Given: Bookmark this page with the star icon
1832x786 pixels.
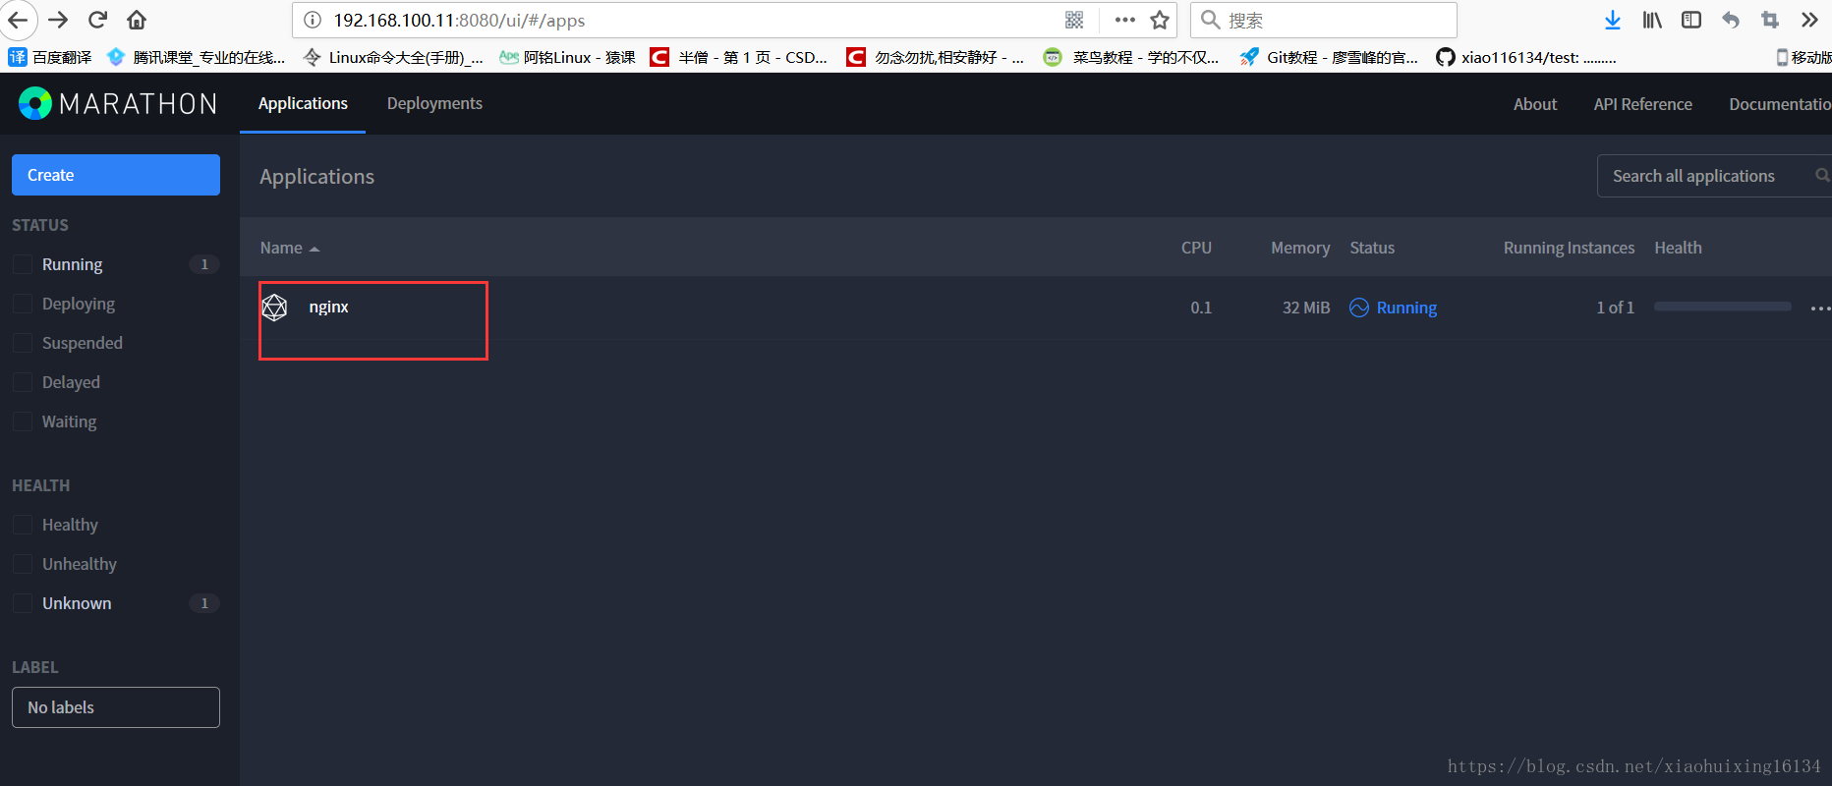Looking at the screenshot, I should coord(1160,20).
